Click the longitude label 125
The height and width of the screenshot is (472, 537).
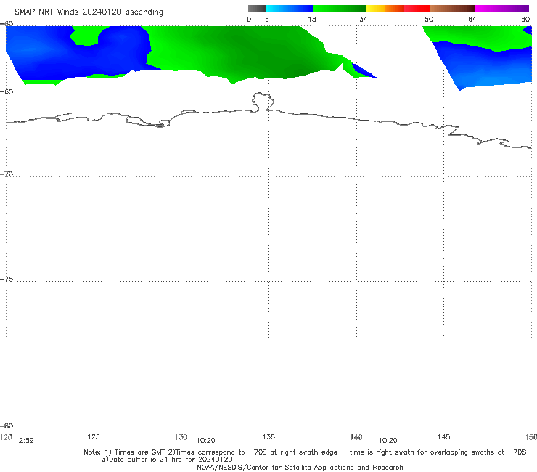click(x=94, y=437)
